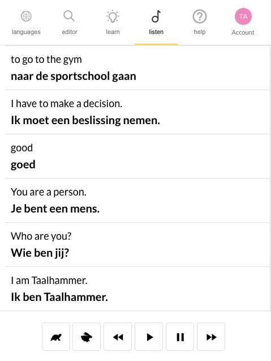Skip forward to next phrase
This screenshot has width=271, height=361.
211,337
